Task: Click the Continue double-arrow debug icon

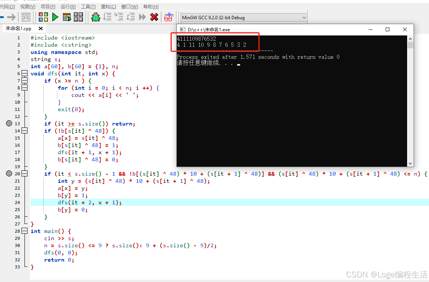Action: (142, 17)
